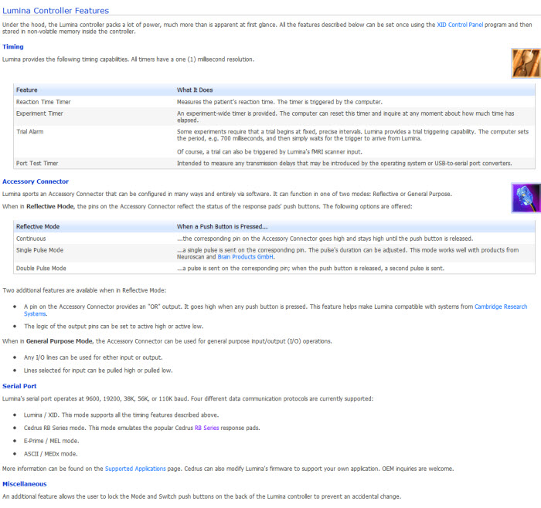This screenshot has width=541, height=508.
Task: Open the Cambridge Research Systems link
Action: coord(501,306)
